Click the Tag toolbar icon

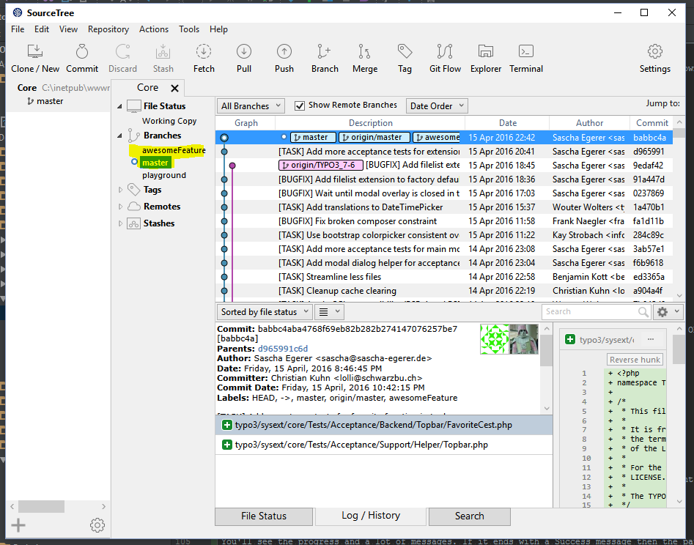pyautogui.click(x=405, y=59)
